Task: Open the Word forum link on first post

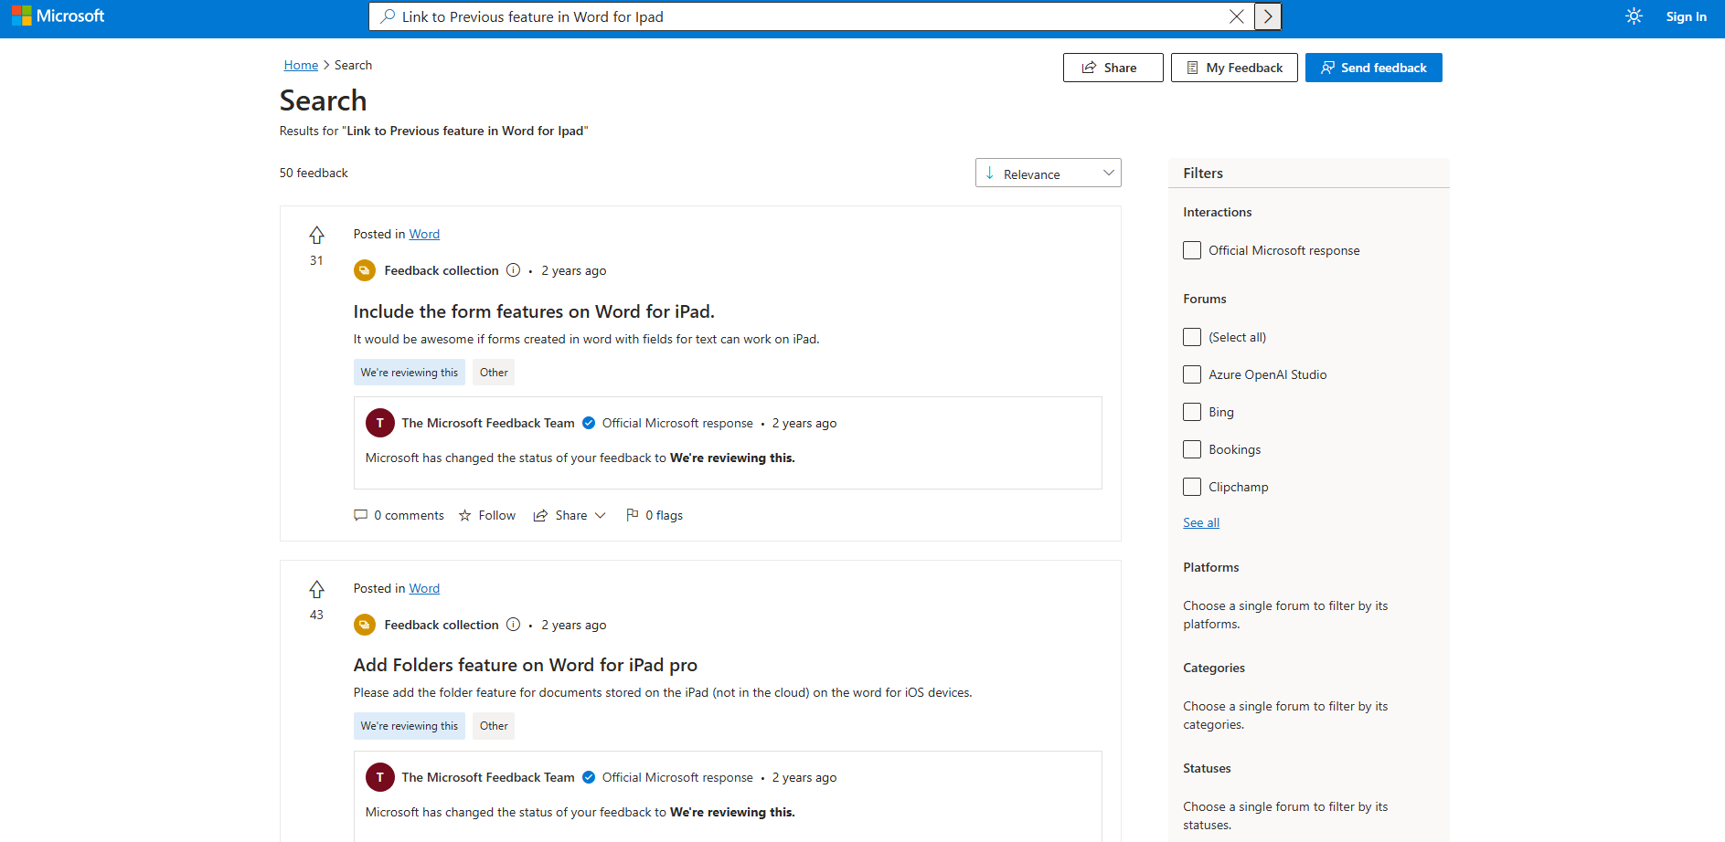Action: pyautogui.click(x=424, y=234)
